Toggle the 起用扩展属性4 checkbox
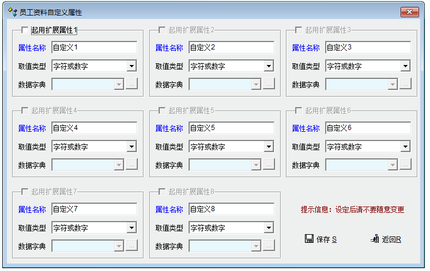Image resolution: width=430 pixels, height=271 pixels. pyautogui.click(x=25, y=110)
